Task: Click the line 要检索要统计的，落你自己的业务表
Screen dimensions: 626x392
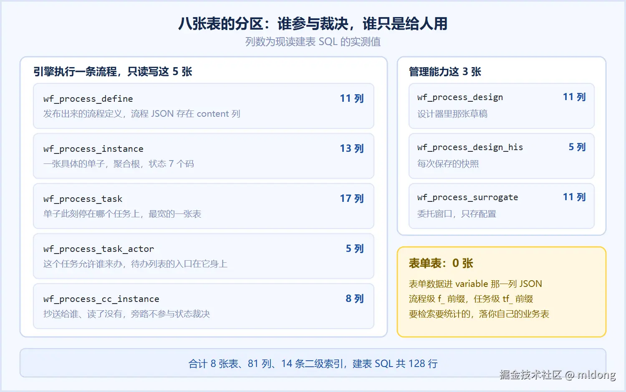Action: pyautogui.click(x=479, y=314)
